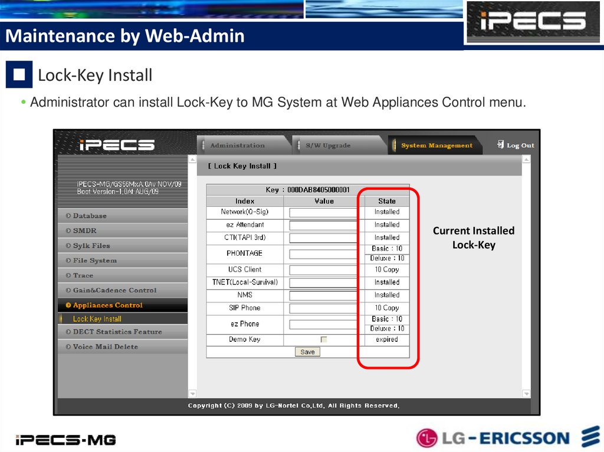Open the Database menu item
This screenshot has width=604, height=452.
tap(123, 216)
